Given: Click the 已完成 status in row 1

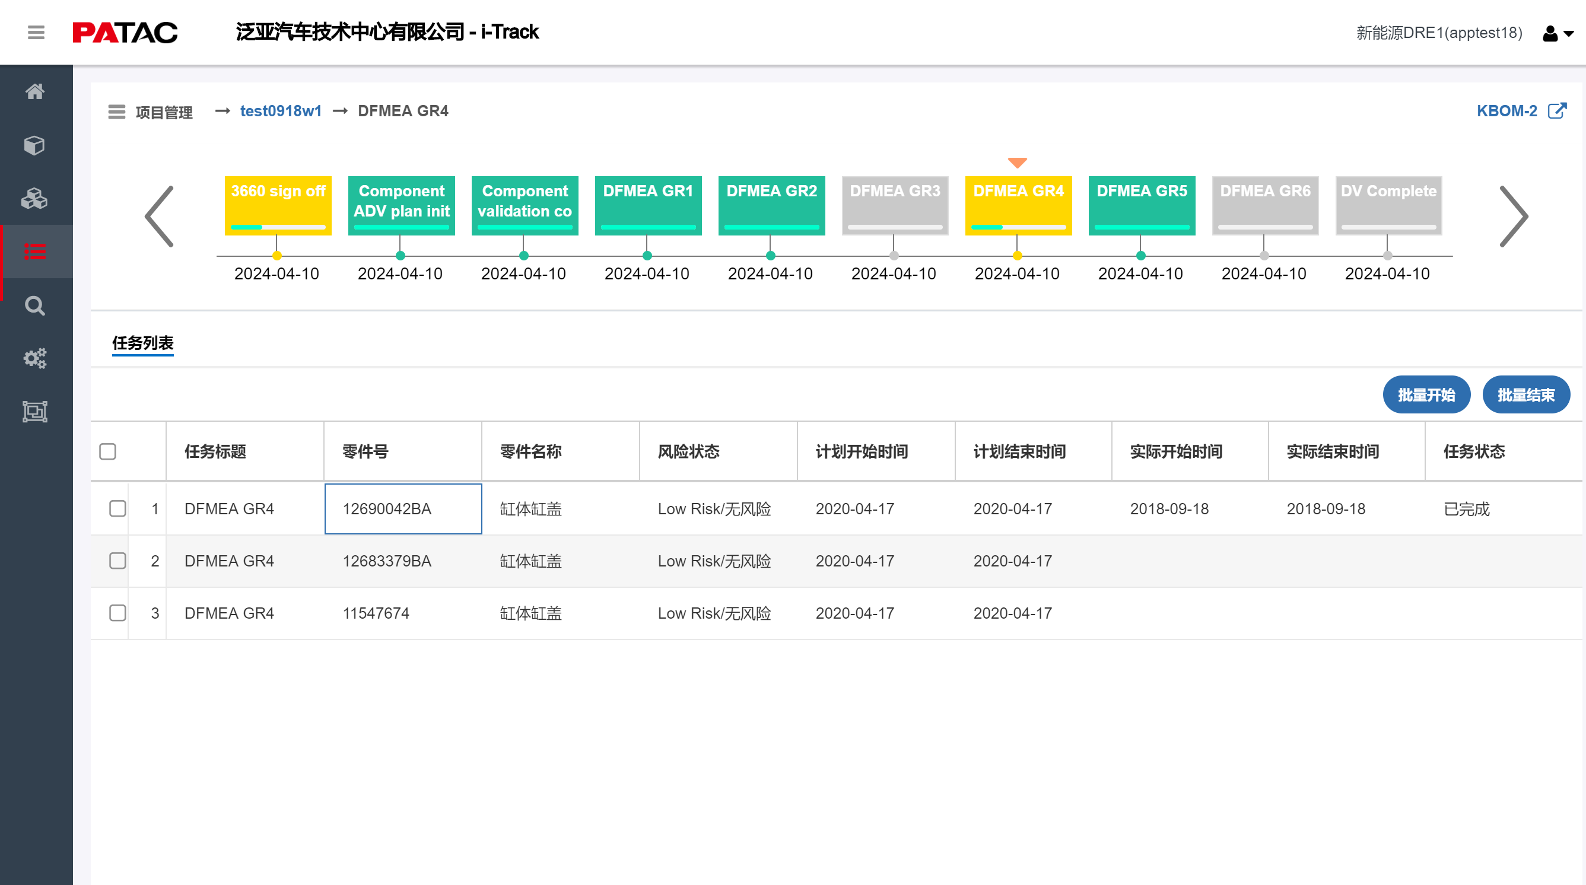Looking at the screenshot, I should pos(1467,508).
